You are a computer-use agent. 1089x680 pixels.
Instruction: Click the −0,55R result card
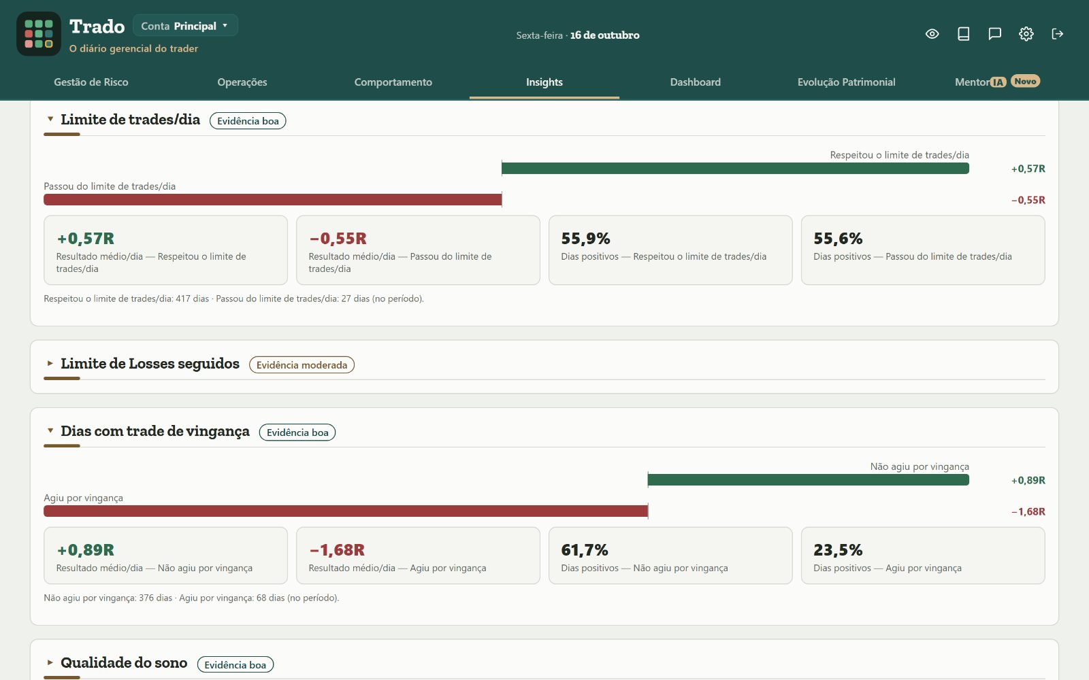[418, 250]
